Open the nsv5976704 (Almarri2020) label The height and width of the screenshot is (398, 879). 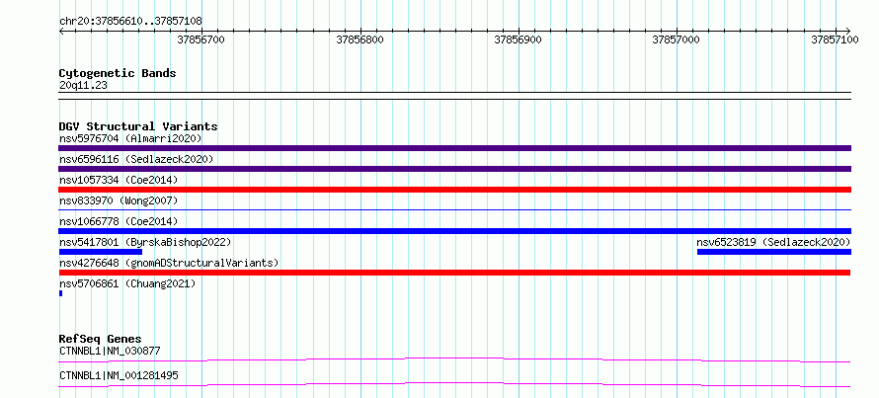[x=130, y=138]
